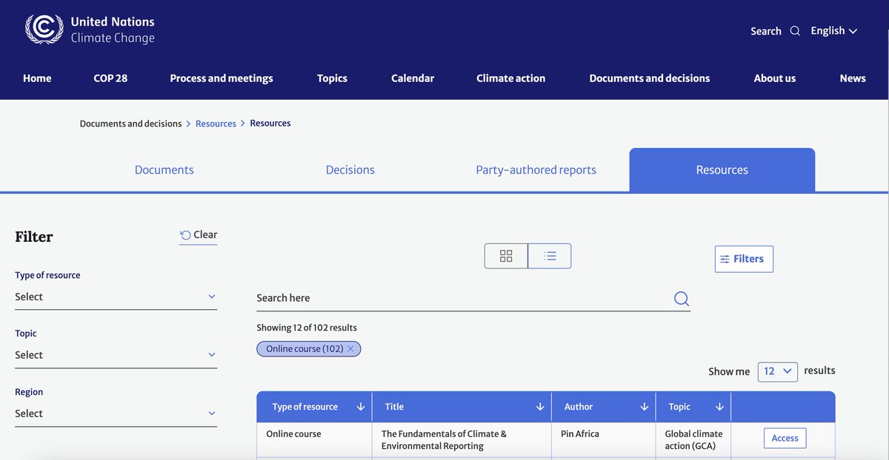Open the Show me 12 results dropdown
This screenshot has height=460, width=889.
coord(778,371)
